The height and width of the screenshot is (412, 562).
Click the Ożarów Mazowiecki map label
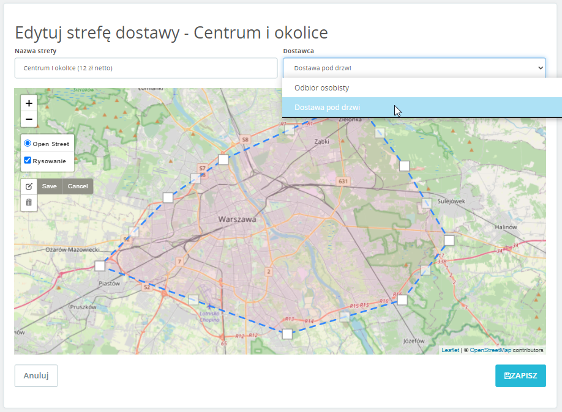(x=72, y=249)
